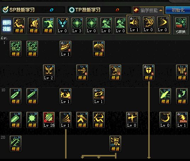This screenshot has height=161, width=190.
Task: Select the green target Lv 3 general skill
Action: click(x=77, y=25)
